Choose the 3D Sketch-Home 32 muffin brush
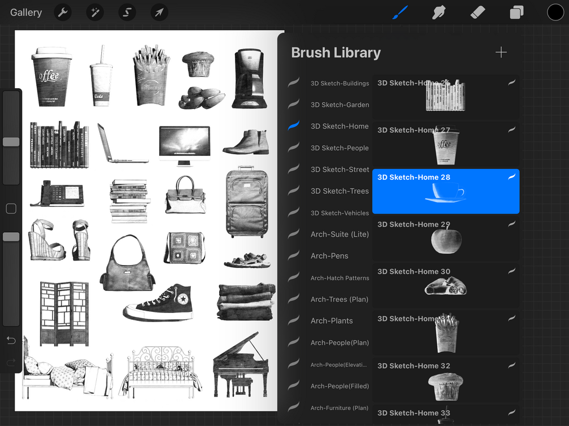Screen dimensions: 569x426 [x=446, y=380]
